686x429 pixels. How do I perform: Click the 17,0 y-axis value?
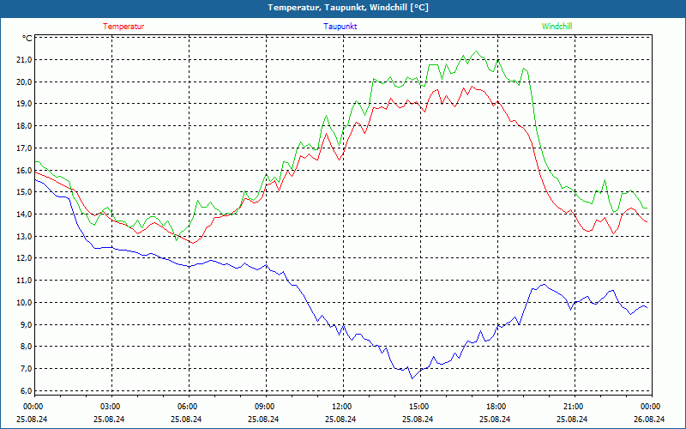tap(25, 148)
